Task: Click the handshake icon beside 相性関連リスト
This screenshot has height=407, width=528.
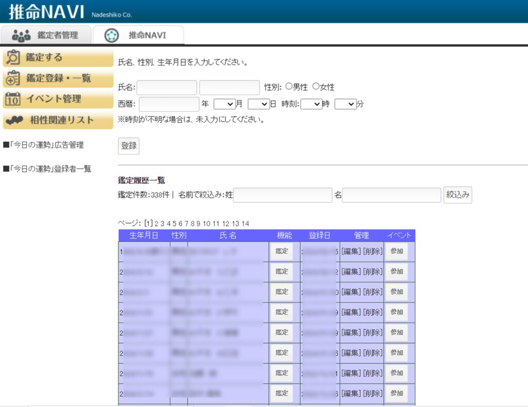Action: 14,120
